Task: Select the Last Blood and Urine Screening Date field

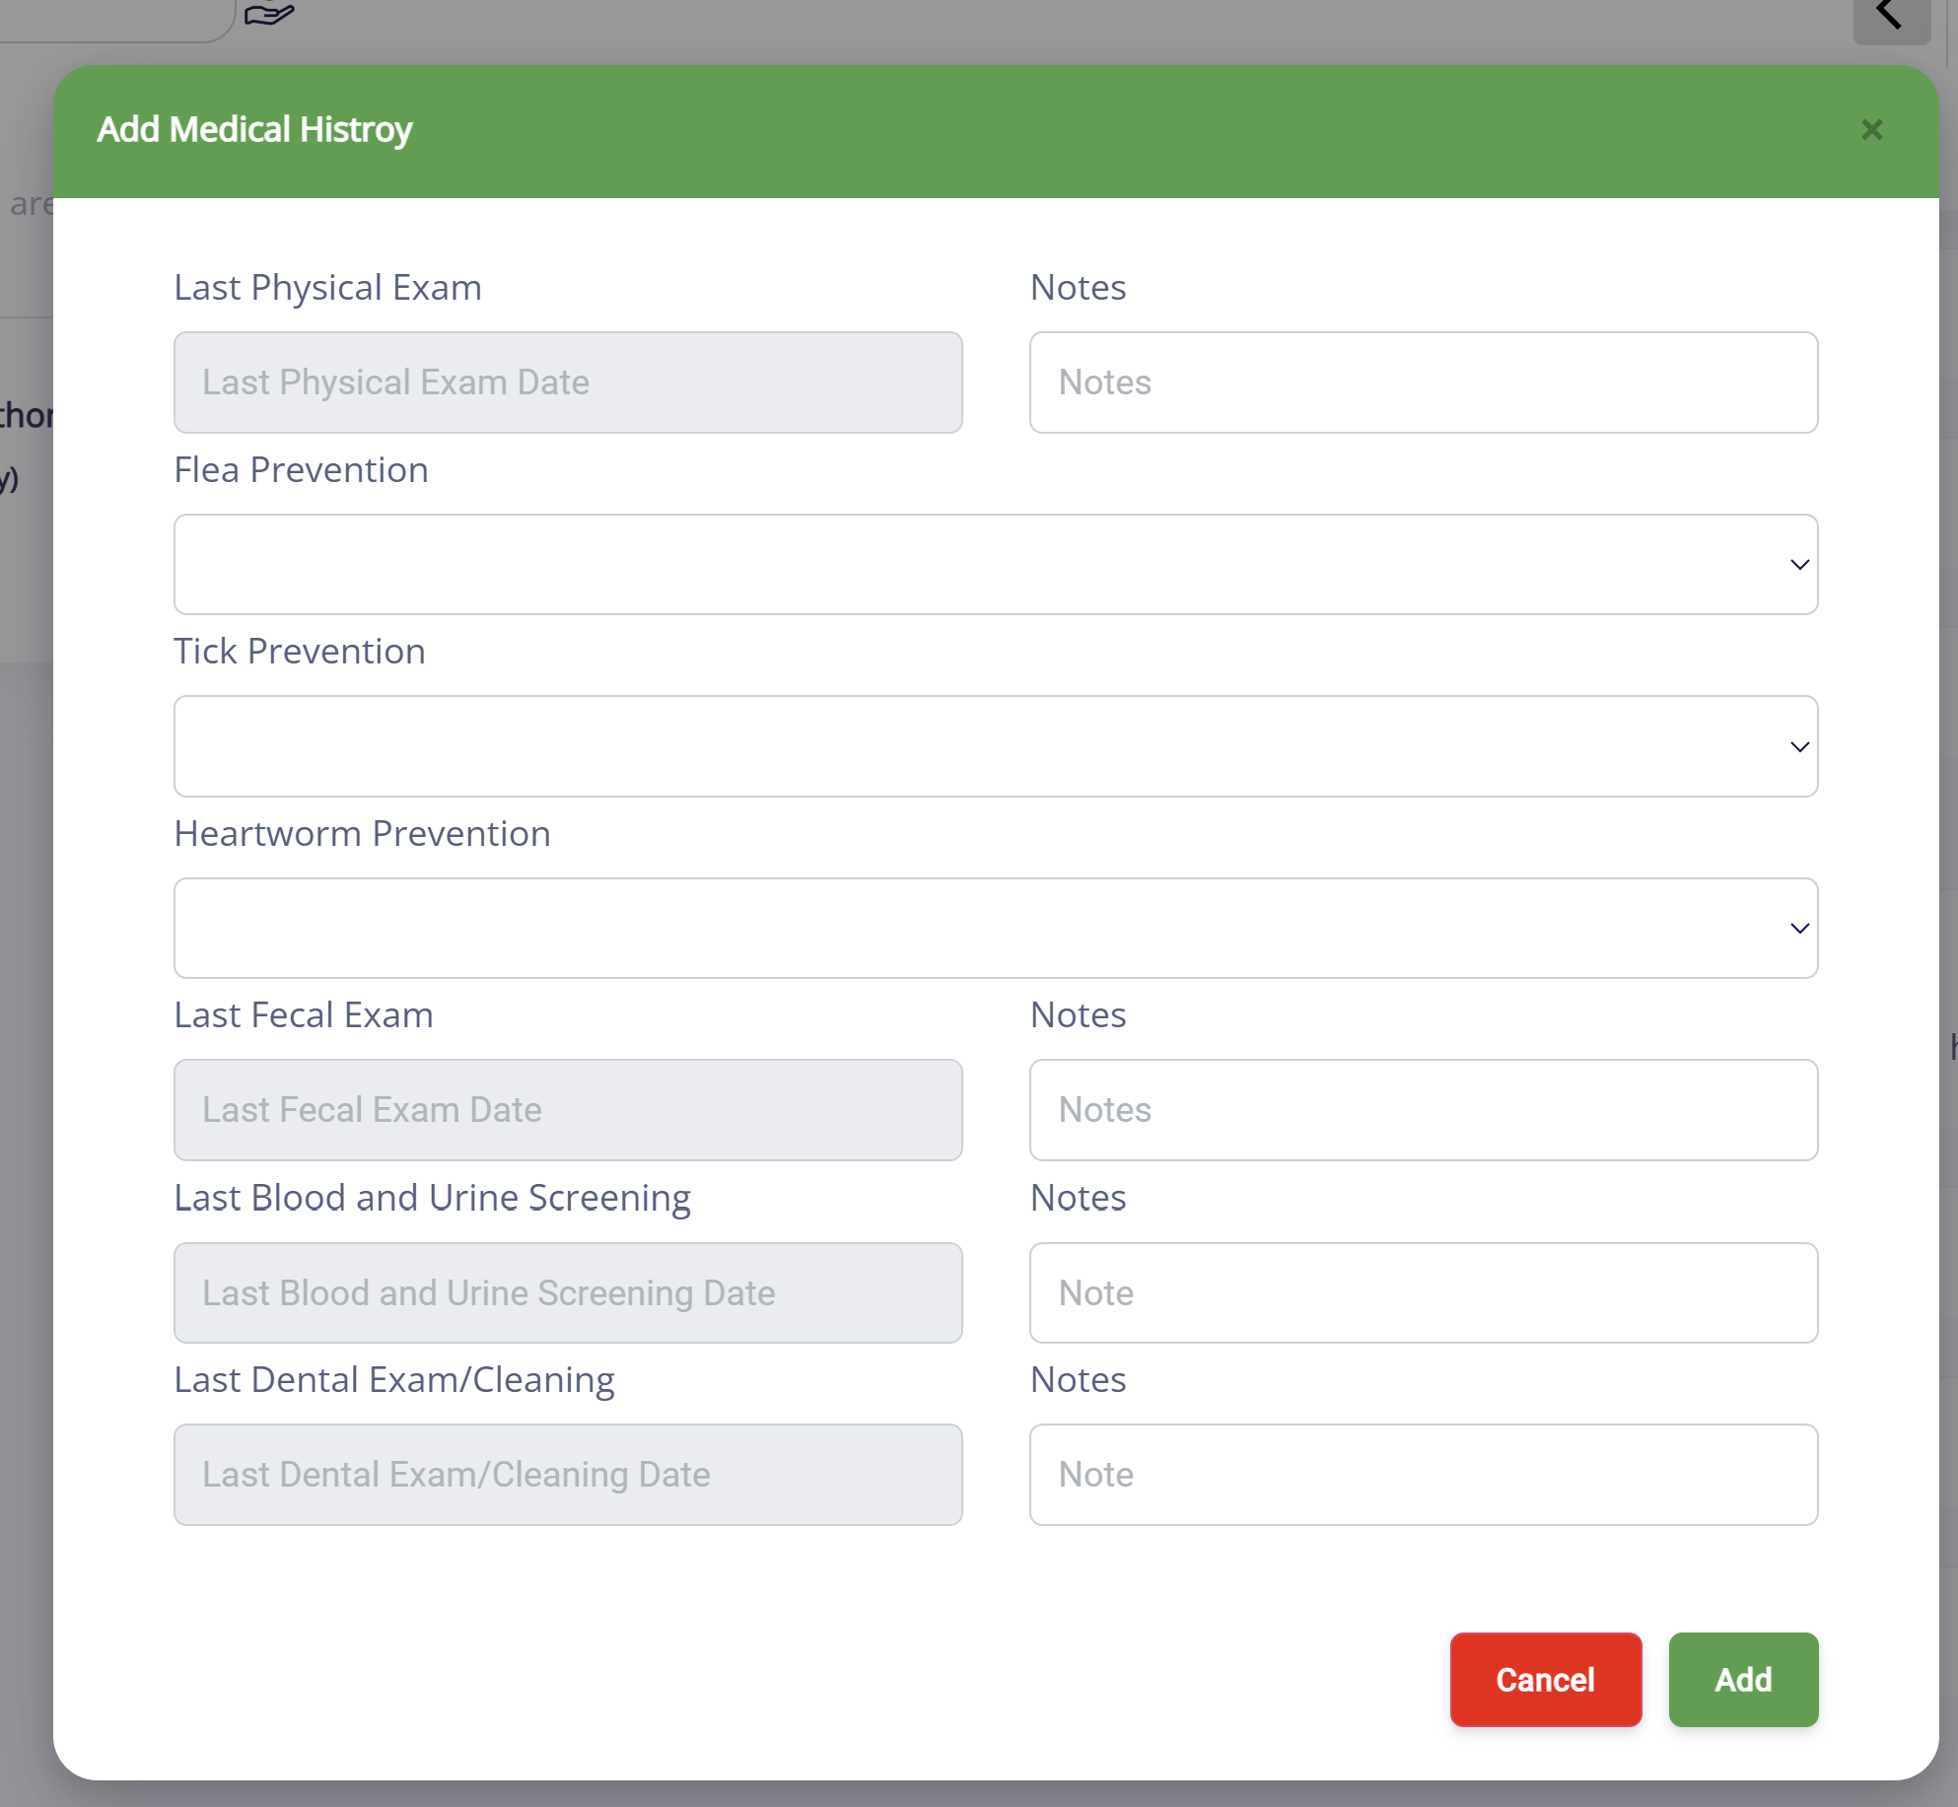Action: click(x=568, y=1292)
